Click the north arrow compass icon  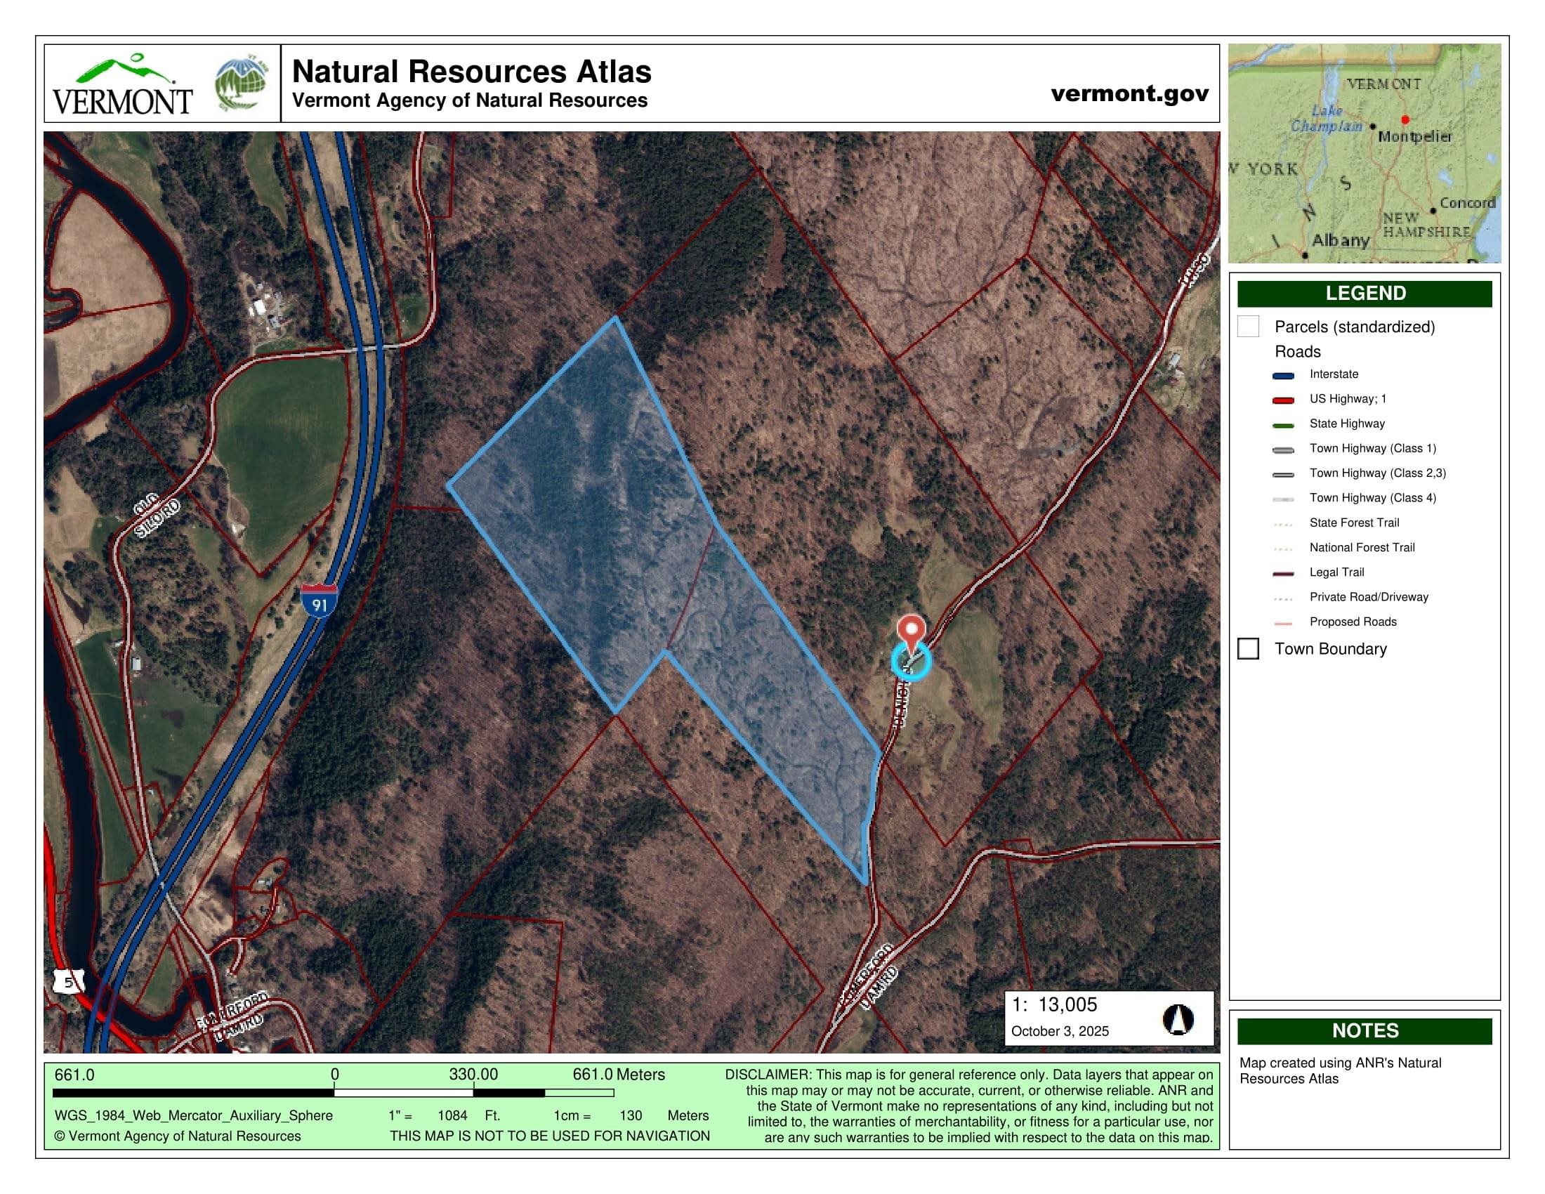coord(1178,1019)
